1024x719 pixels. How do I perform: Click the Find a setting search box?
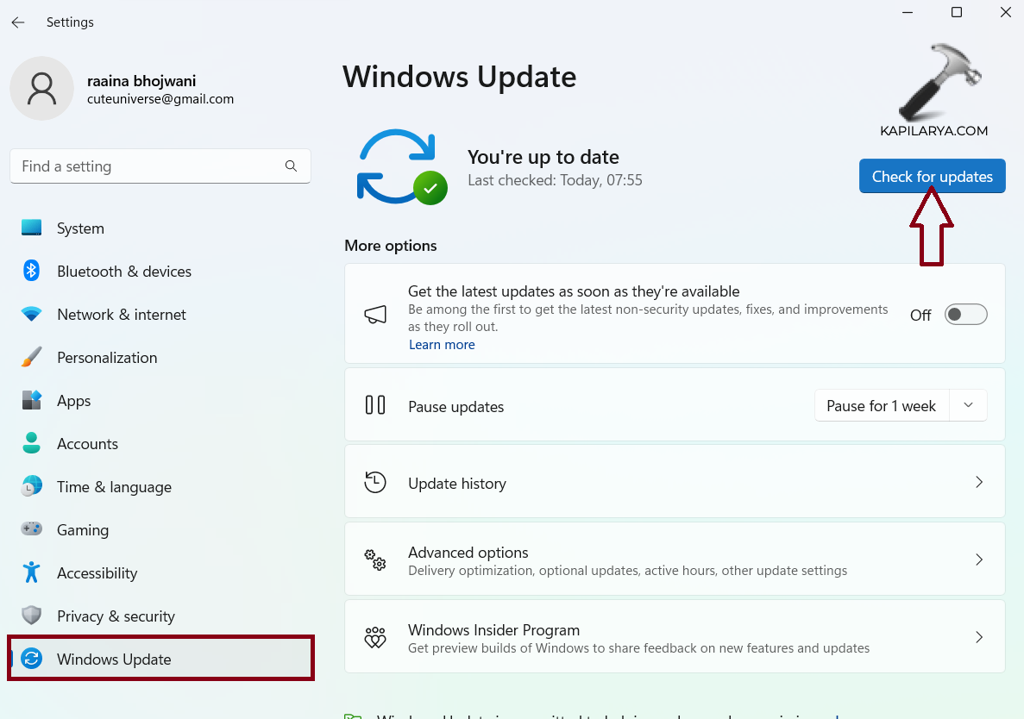[147, 166]
